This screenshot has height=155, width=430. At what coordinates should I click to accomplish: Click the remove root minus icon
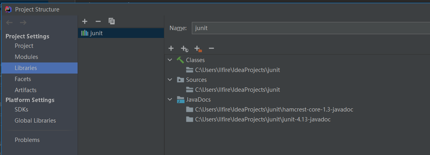(x=211, y=49)
